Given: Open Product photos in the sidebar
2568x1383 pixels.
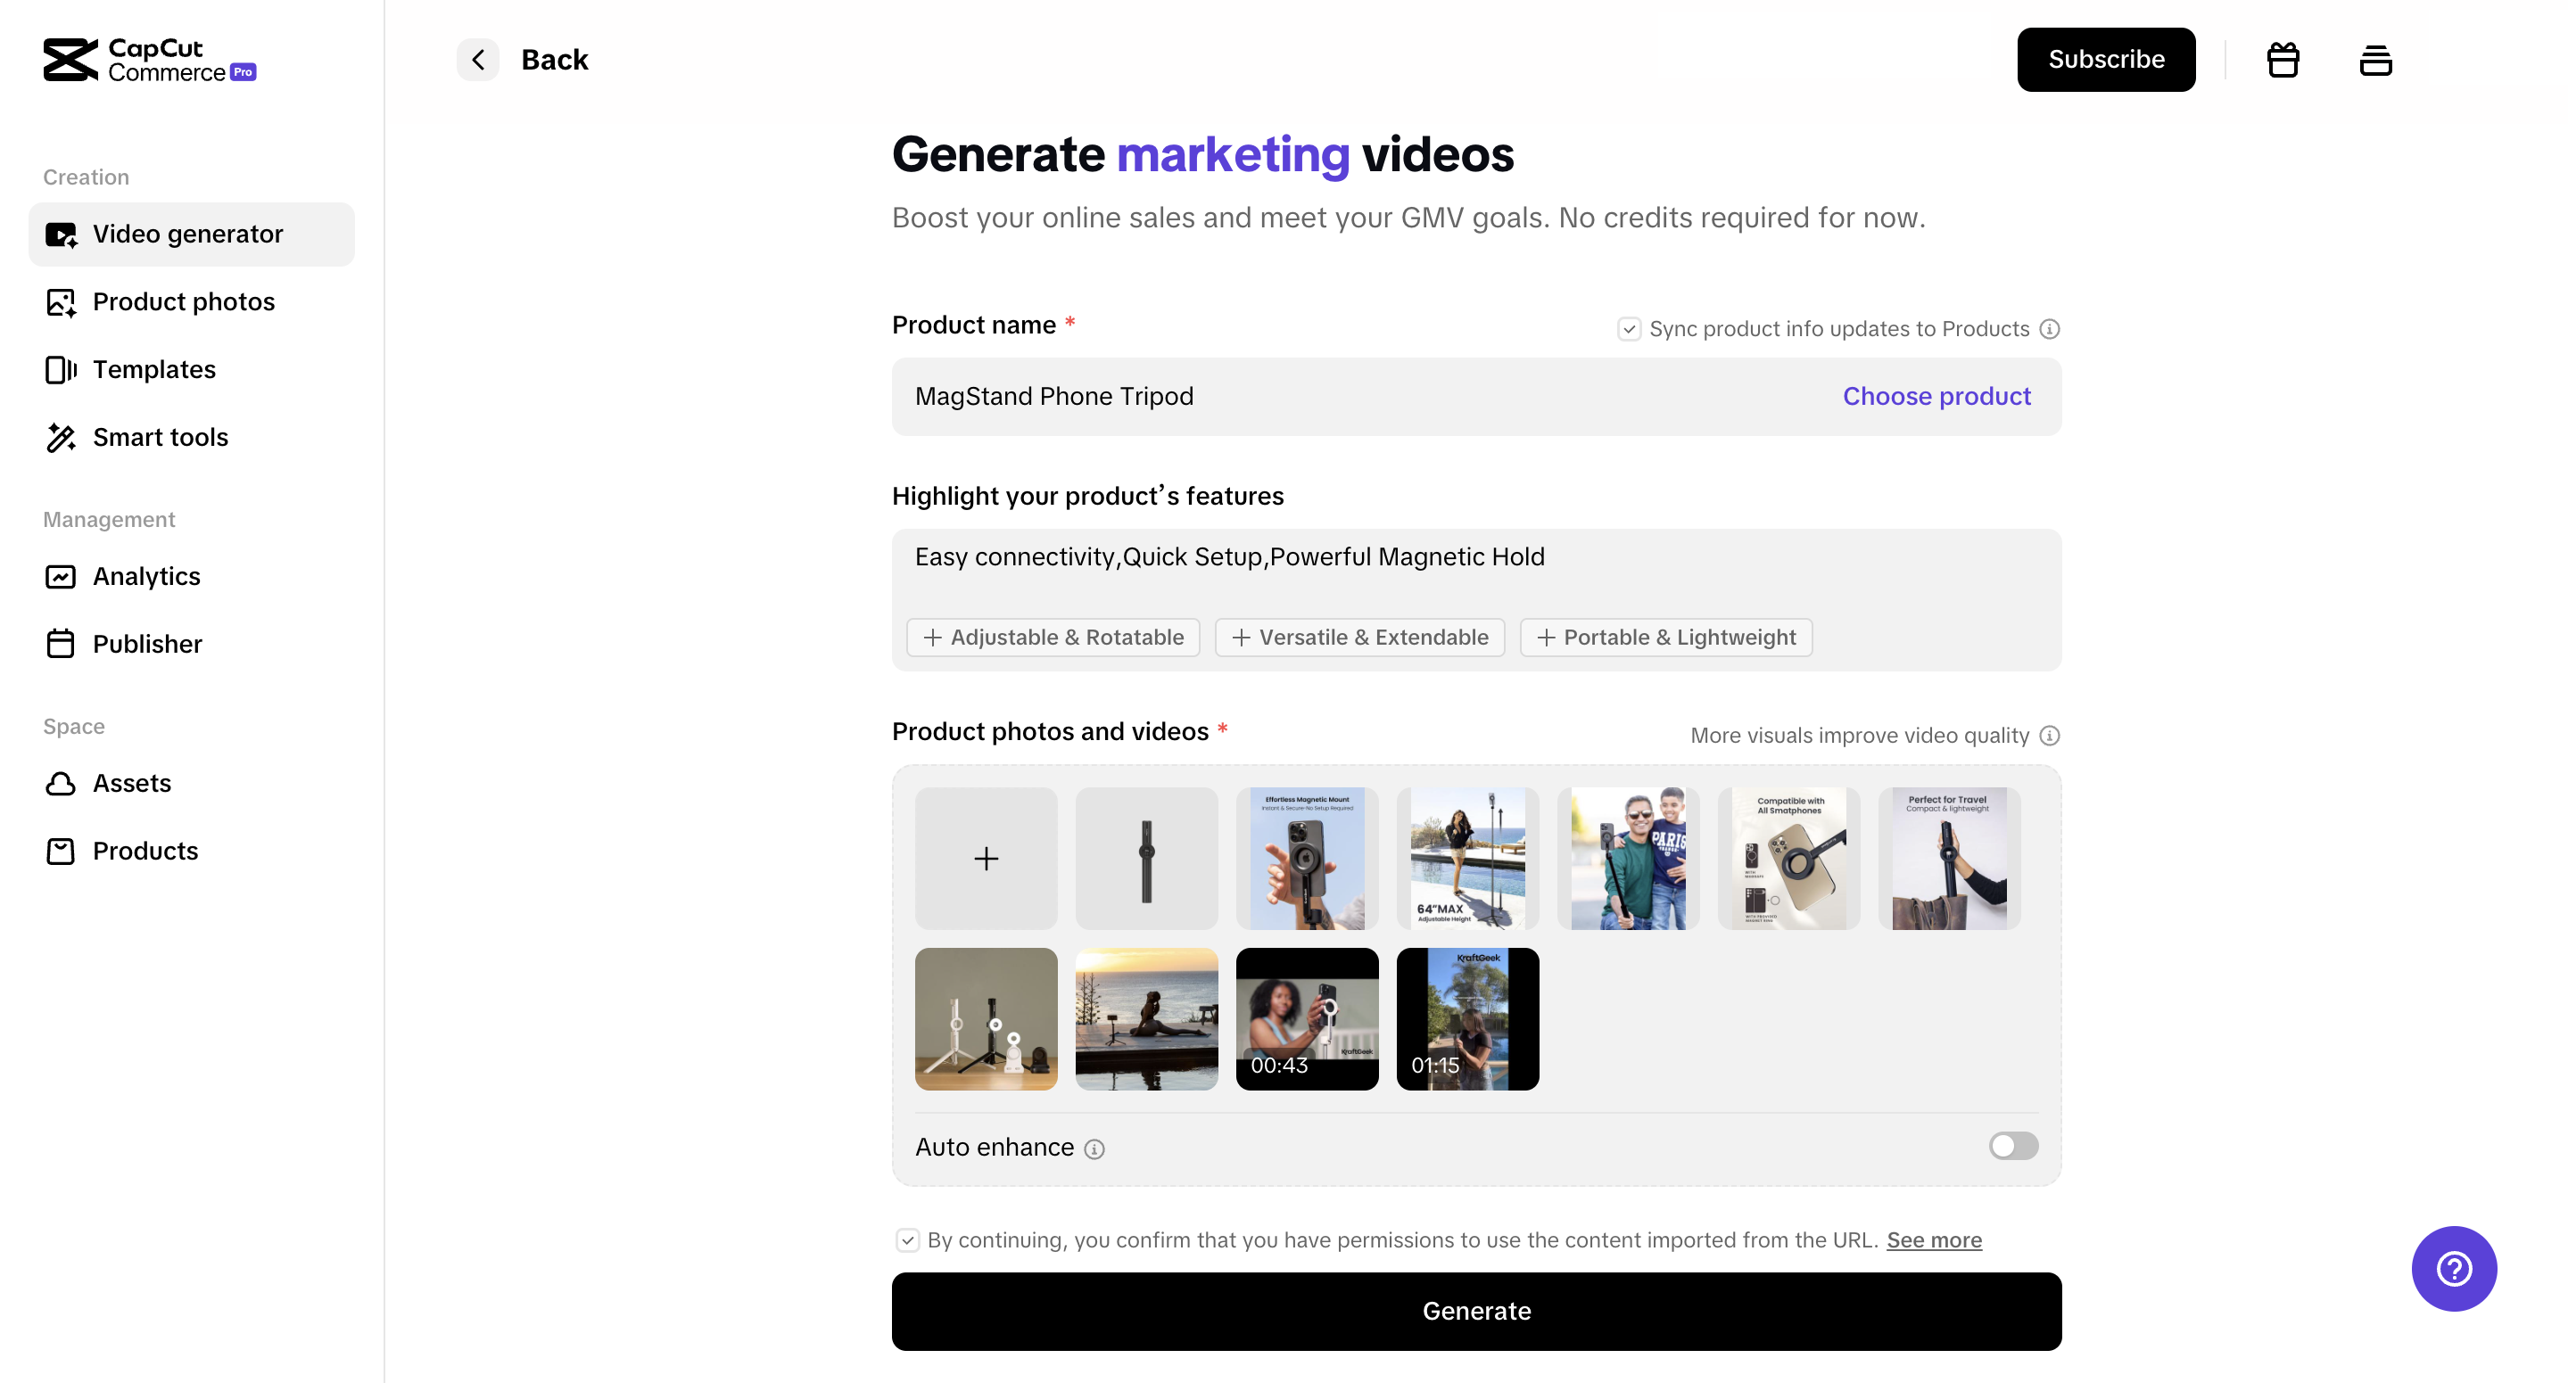Looking at the screenshot, I should tap(184, 302).
